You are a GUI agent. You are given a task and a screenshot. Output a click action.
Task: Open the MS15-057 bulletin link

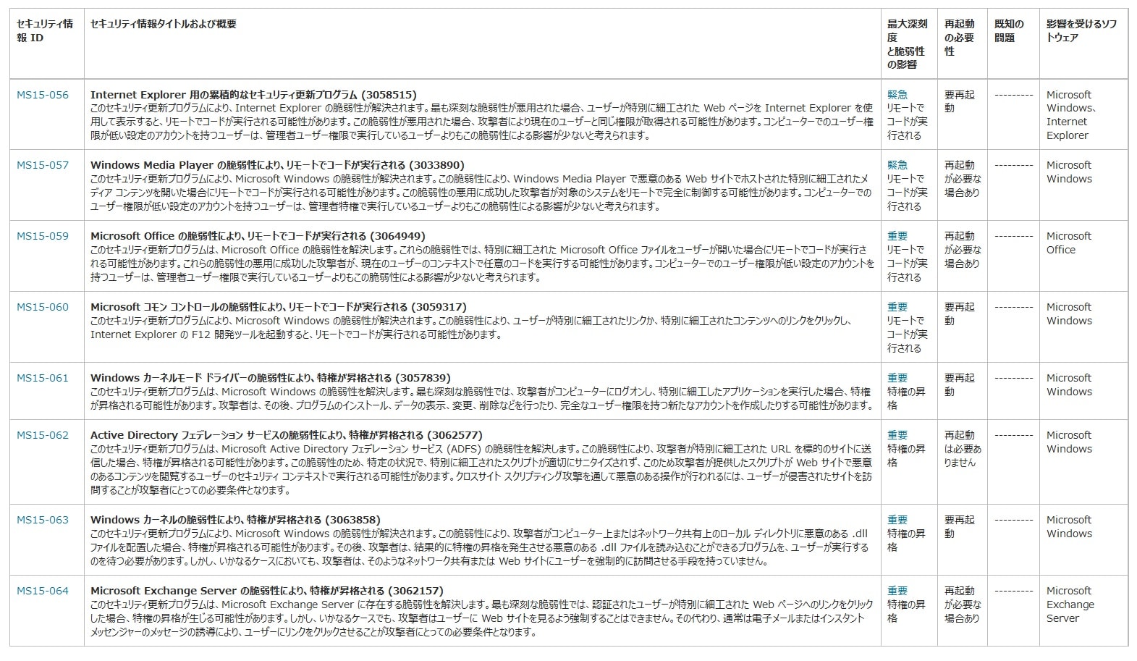coord(43,165)
